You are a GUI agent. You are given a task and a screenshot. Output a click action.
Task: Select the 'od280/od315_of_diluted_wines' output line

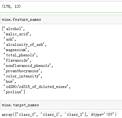37,87
